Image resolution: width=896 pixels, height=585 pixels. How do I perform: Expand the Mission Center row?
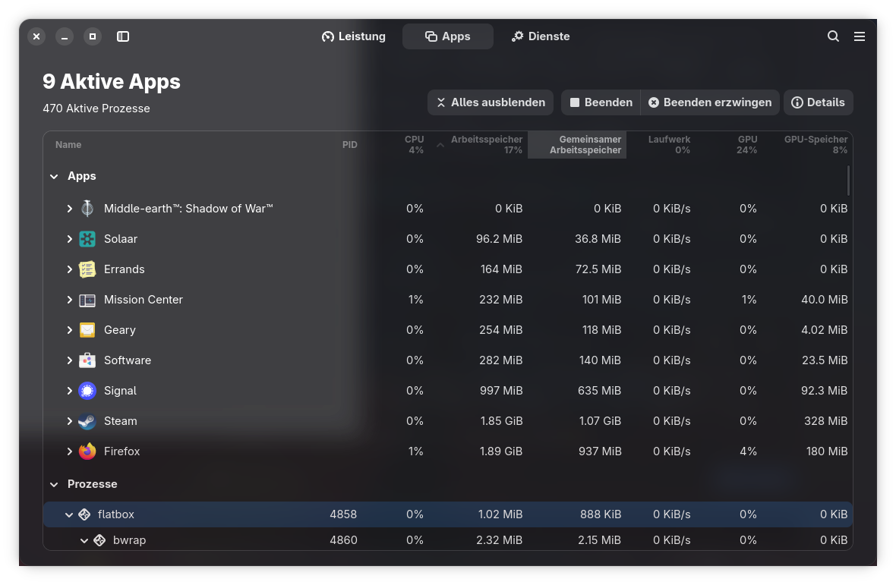click(x=70, y=300)
